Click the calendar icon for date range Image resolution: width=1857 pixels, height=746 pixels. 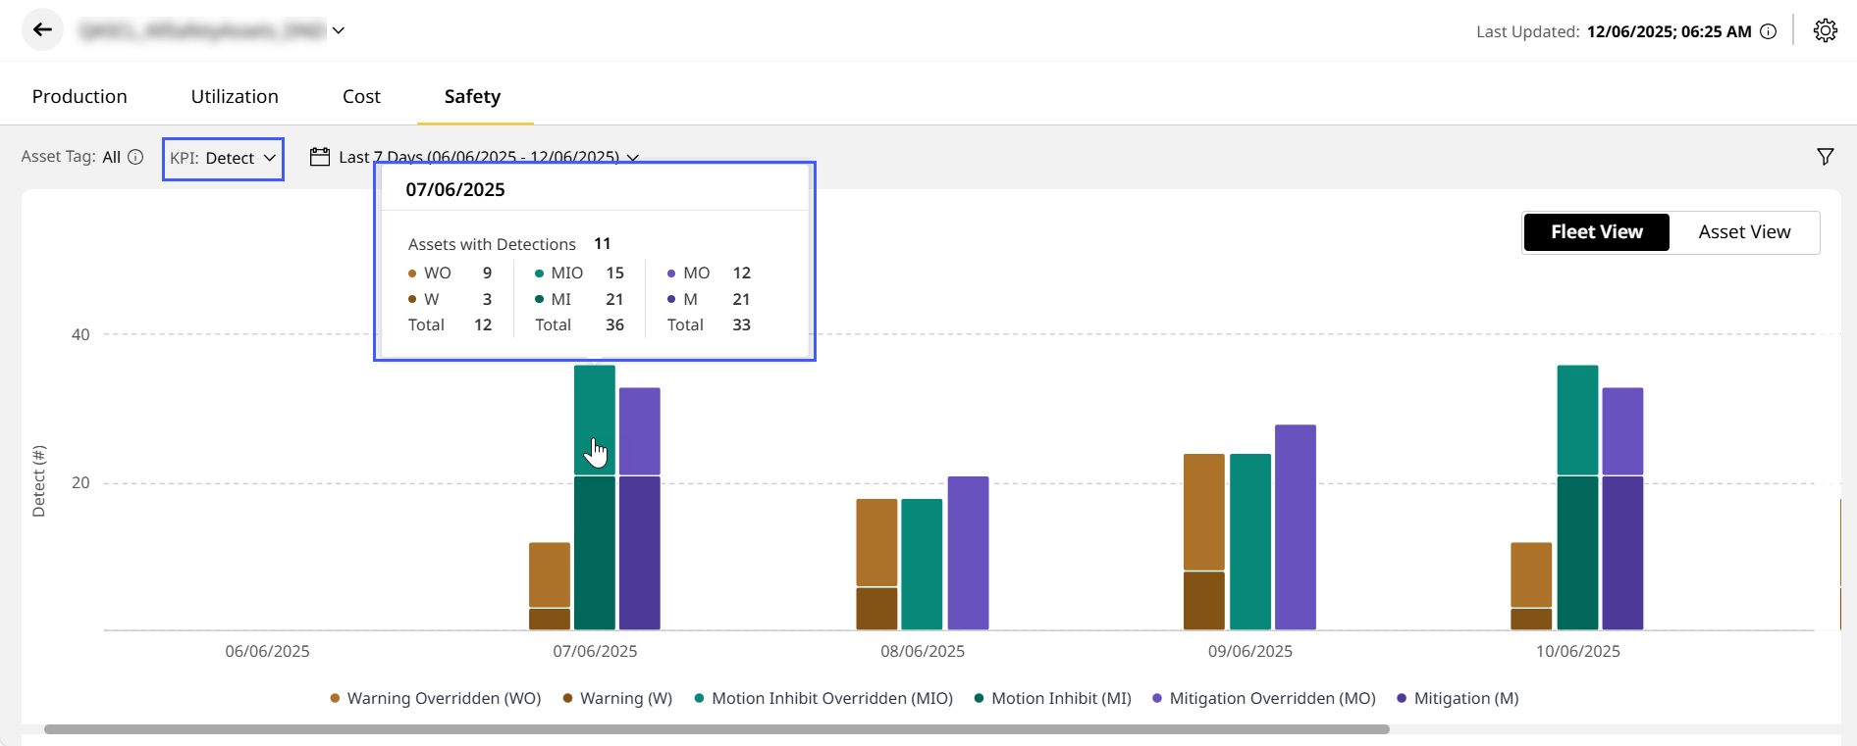pos(319,157)
